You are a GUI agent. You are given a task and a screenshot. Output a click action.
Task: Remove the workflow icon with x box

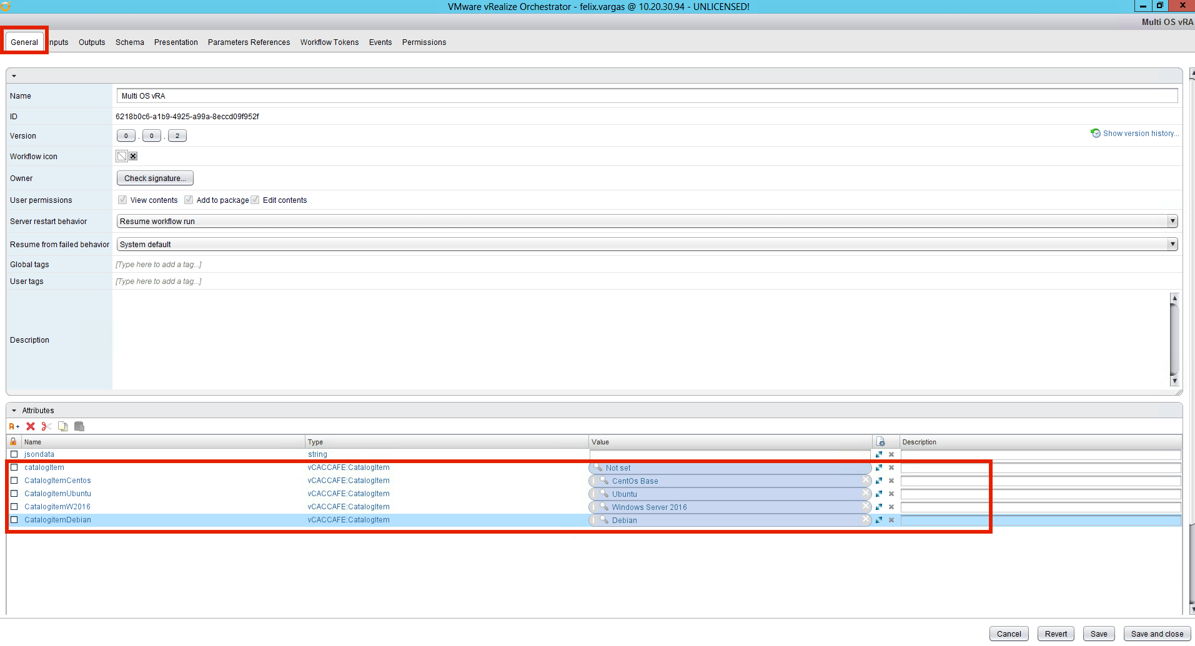click(133, 156)
